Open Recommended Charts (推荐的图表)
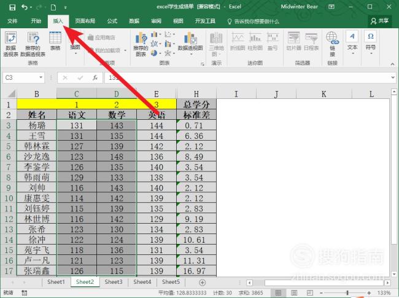 pyautogui.click(x=141, y=44)
